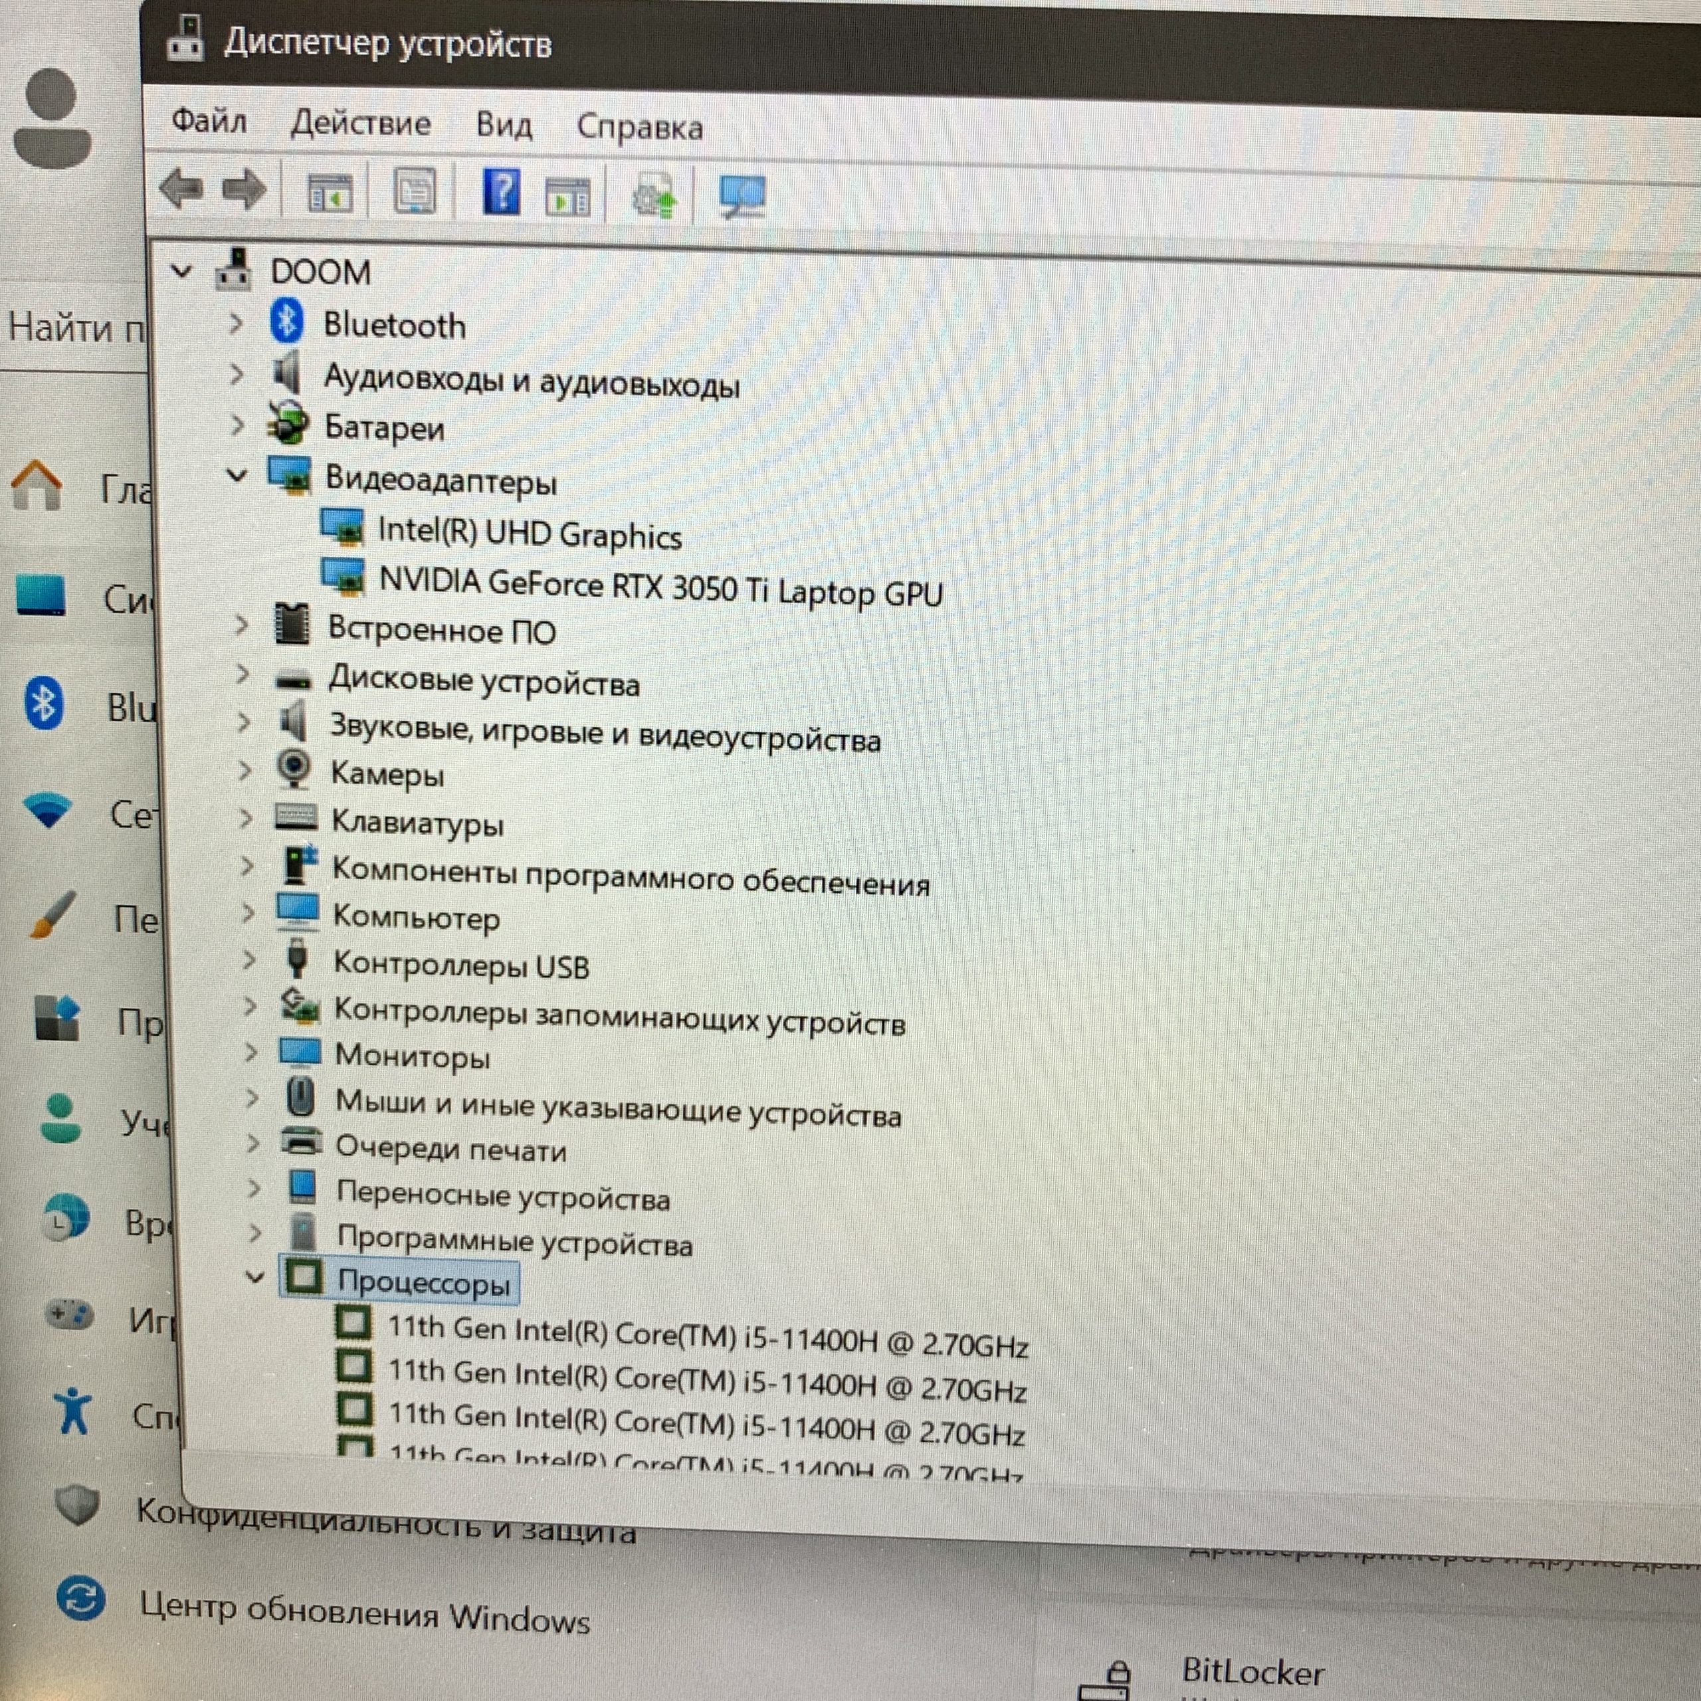
Task: Collapse the DOOM root node
Action: pyautogui.click(x=181, y=270)
